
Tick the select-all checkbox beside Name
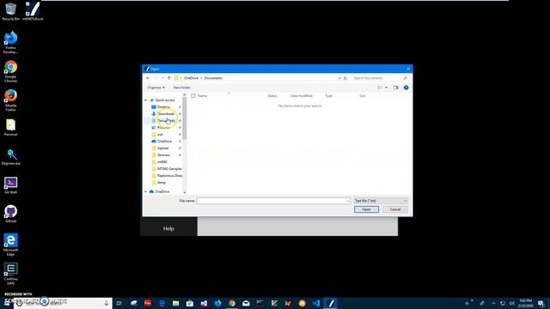[x=192, y=95]
